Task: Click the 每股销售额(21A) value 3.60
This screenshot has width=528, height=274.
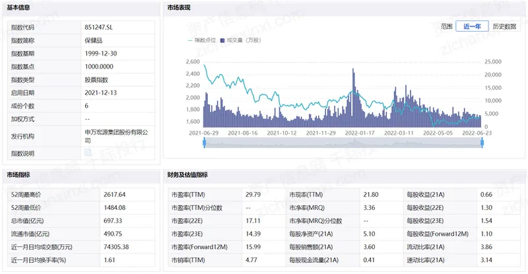Action: pos(369,247)
